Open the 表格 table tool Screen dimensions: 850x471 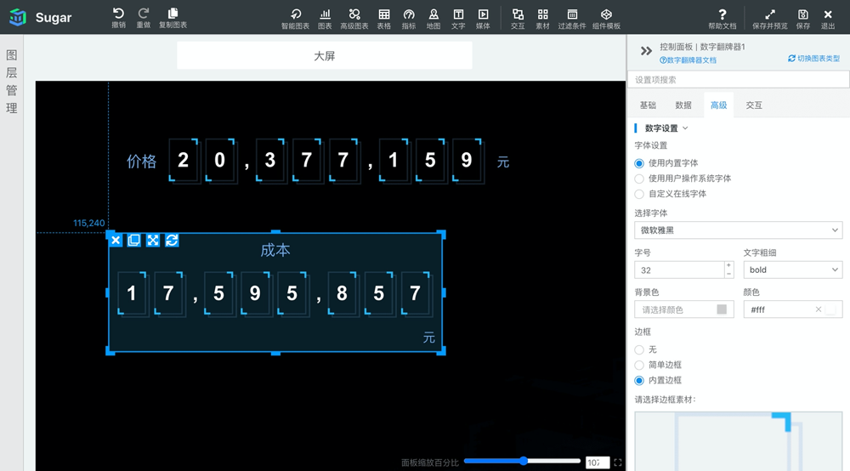(x=384, y=19)
